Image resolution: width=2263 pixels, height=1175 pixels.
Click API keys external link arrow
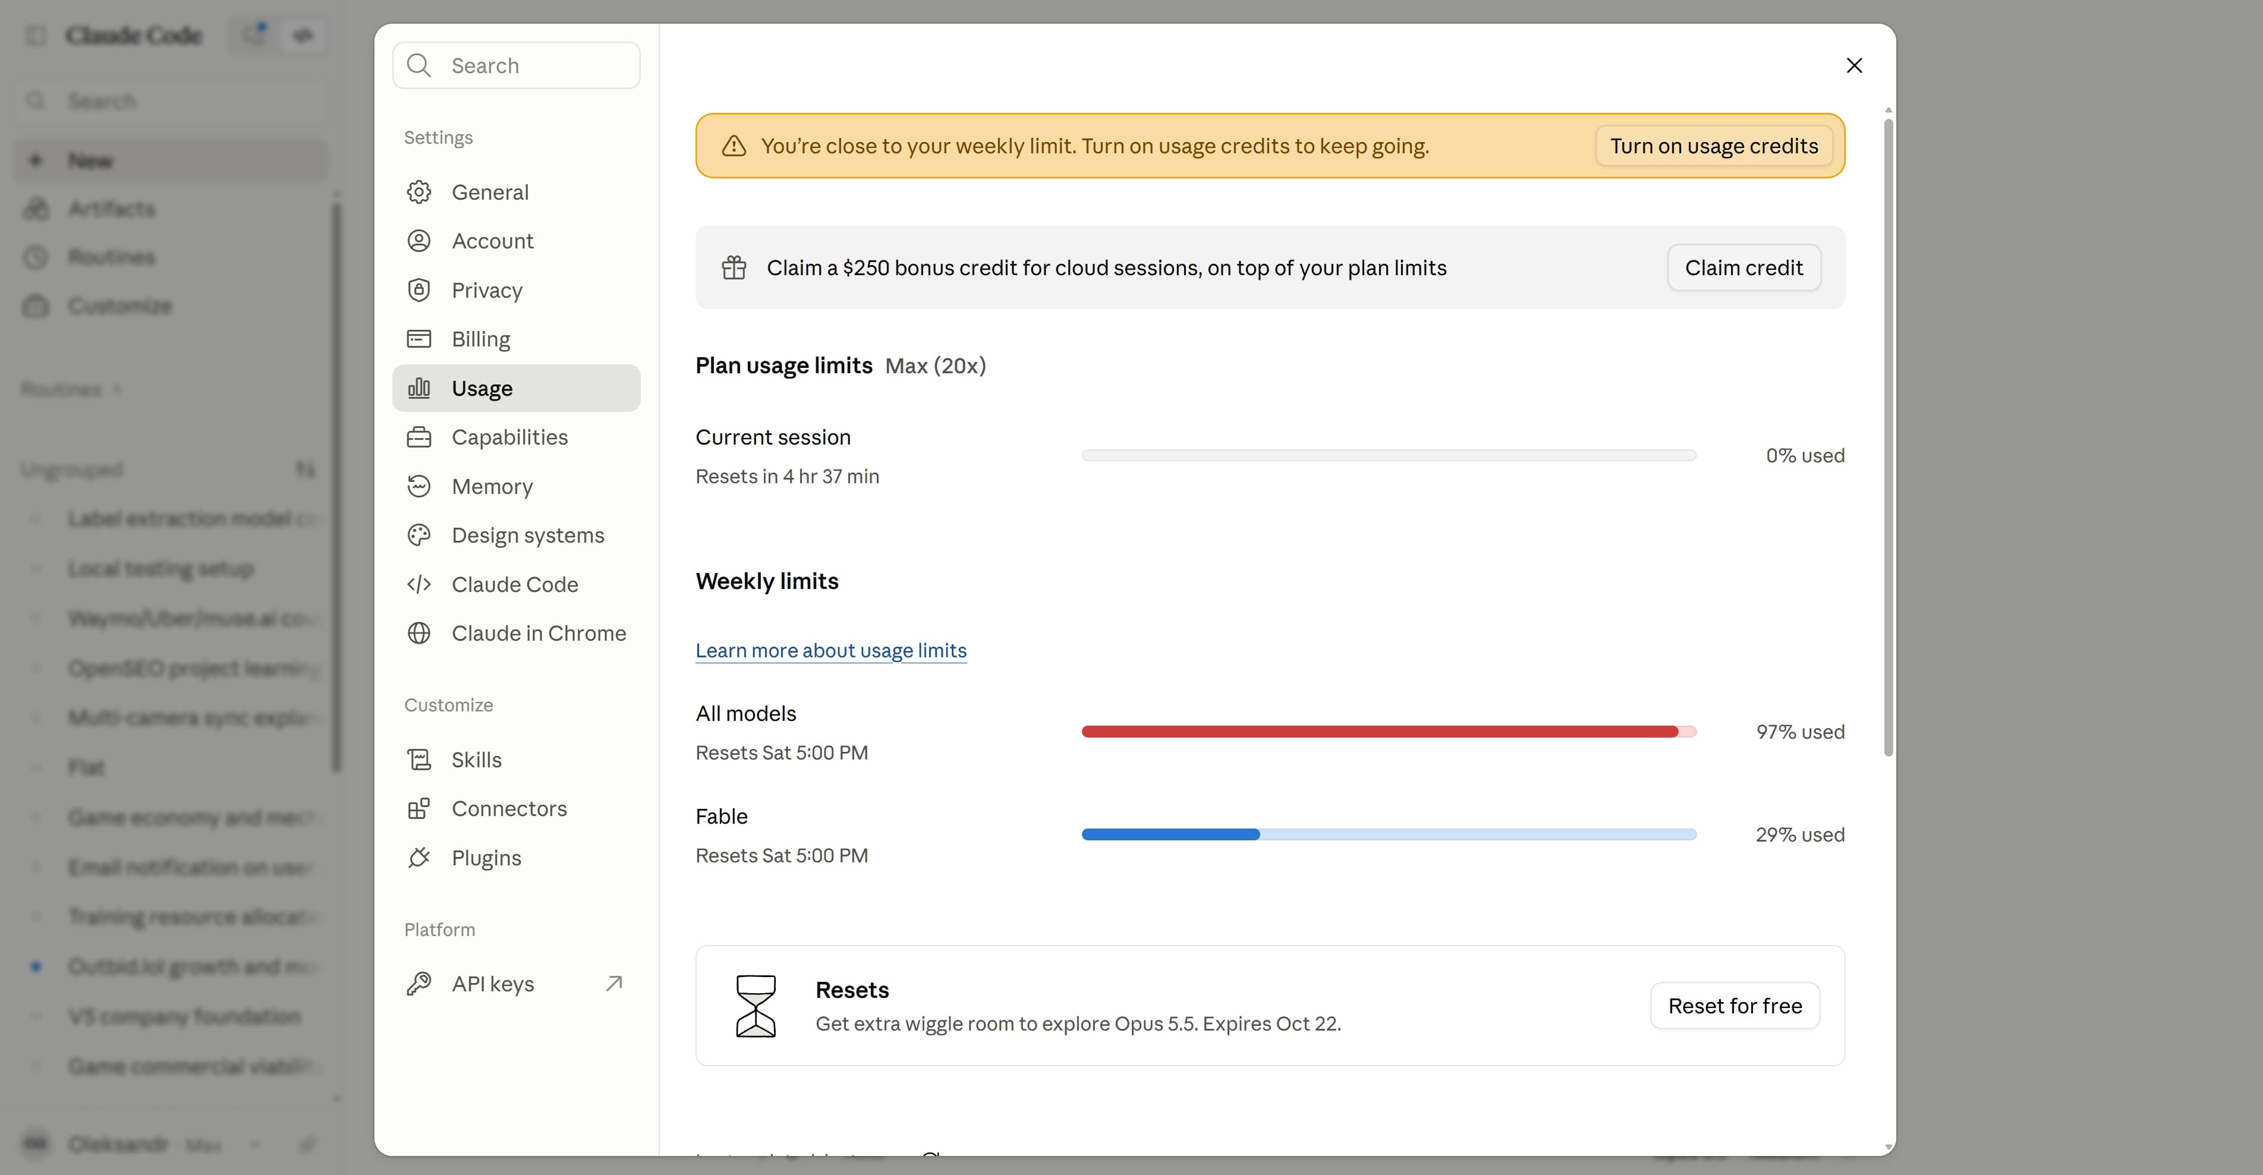[x=614, y=984]
